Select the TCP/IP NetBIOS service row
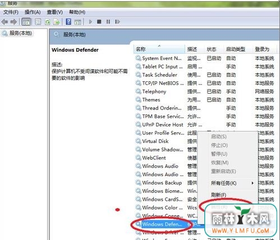 tap(205, 83)
